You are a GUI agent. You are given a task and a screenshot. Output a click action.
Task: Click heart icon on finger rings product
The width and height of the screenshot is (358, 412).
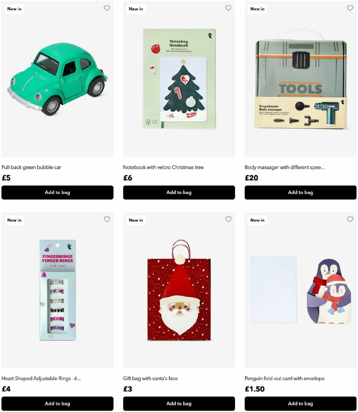[107, 220]
